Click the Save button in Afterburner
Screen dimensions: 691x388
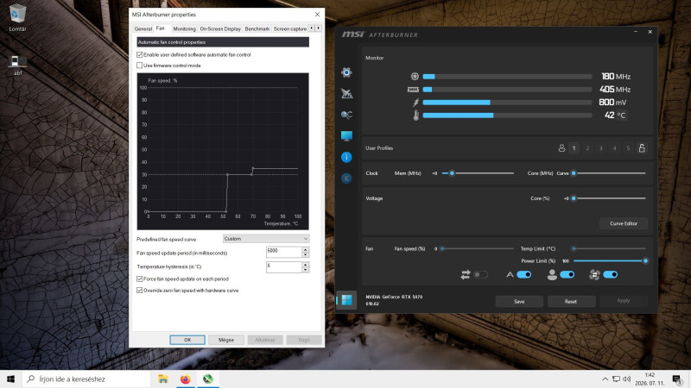click(x=519, y=301)
